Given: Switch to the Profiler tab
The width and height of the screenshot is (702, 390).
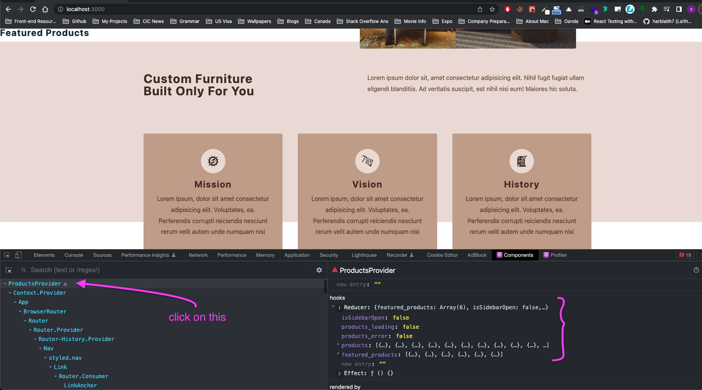Looking at the screenshot, I should 555,255.
